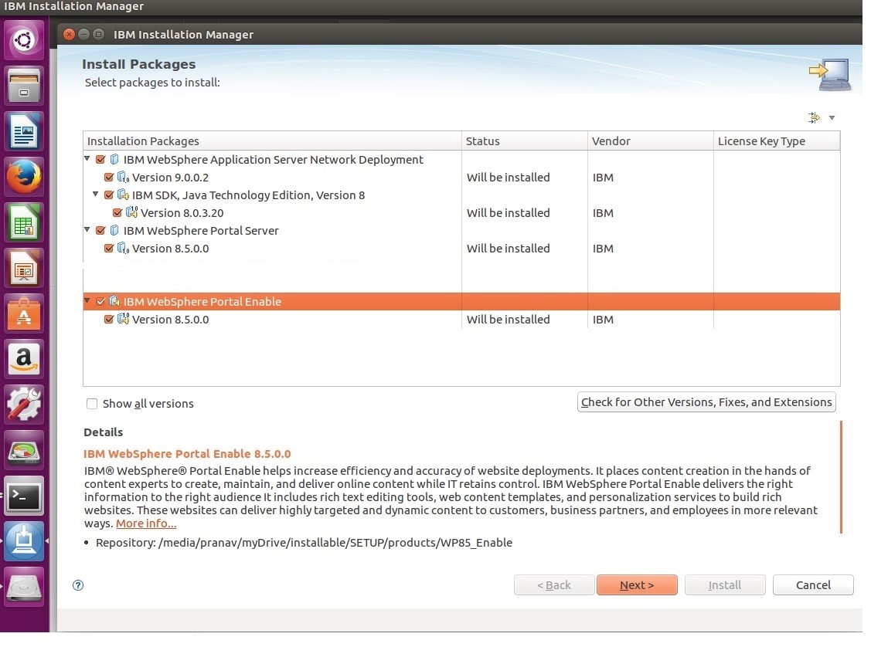Uncheck Portal Server Version 8.5.0.0 checkbox
Screen dimensions: 871x647
(x=109, y=249)
